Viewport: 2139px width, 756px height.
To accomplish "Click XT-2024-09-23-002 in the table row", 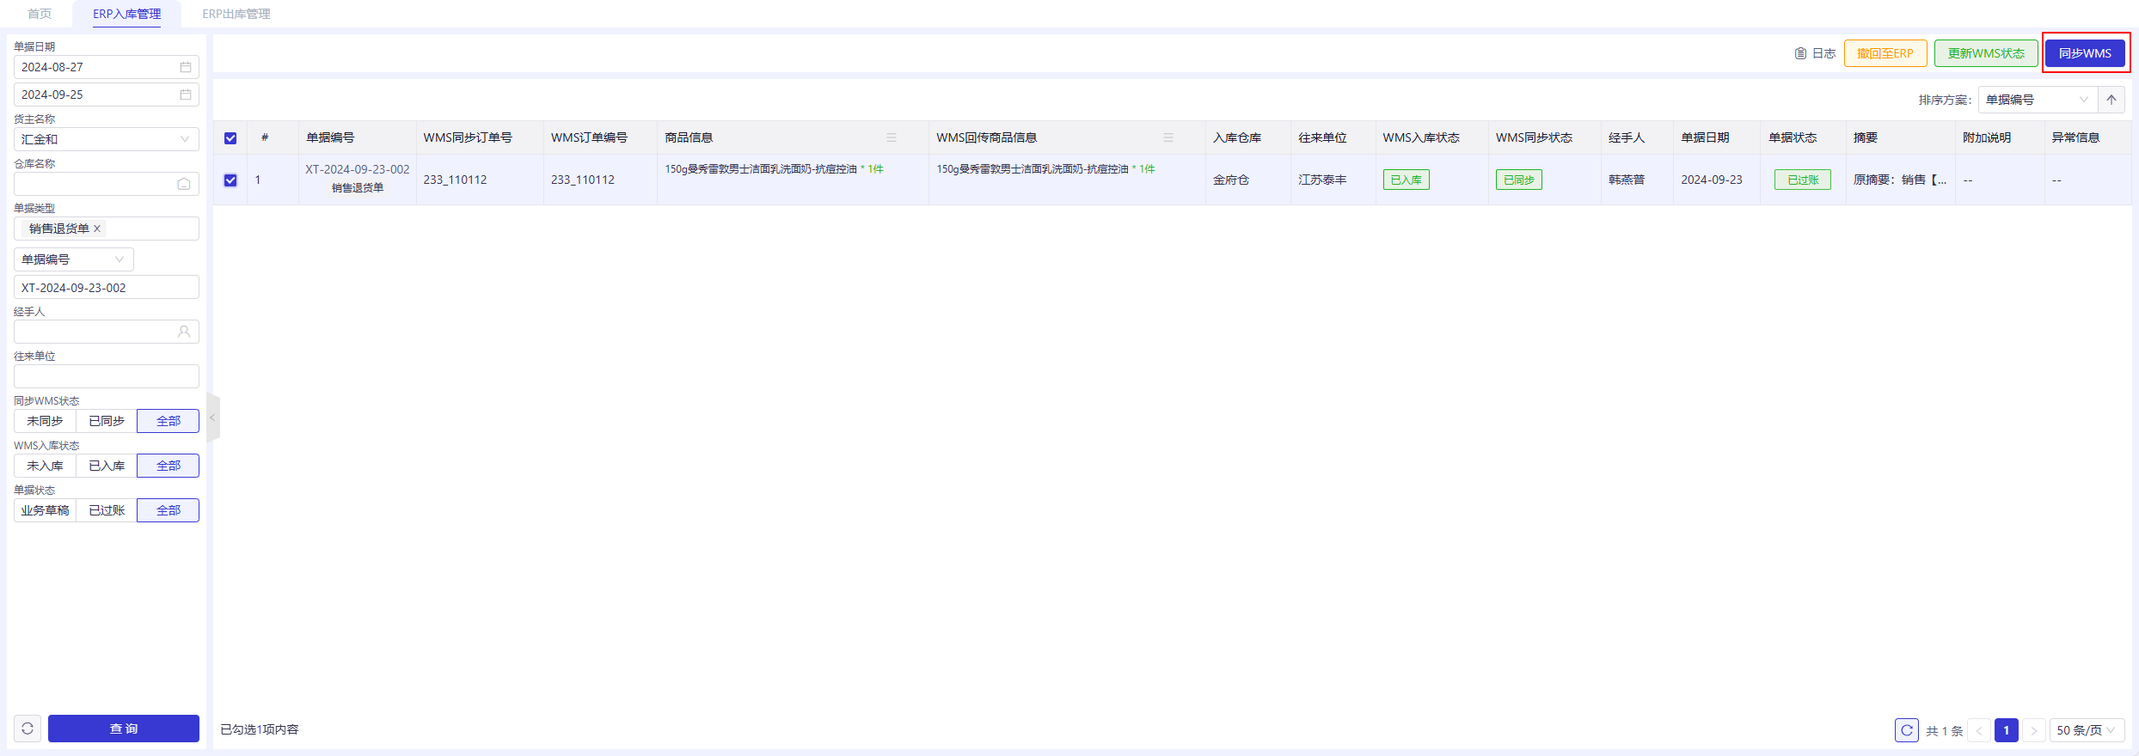I will click(358, 170).
